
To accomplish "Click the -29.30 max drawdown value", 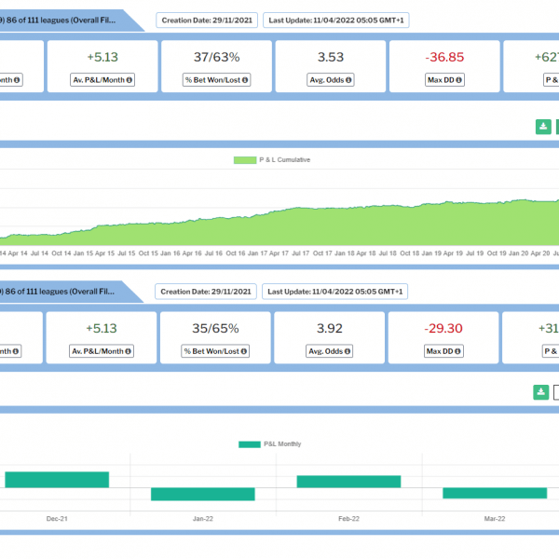I will tap(443, 328).
